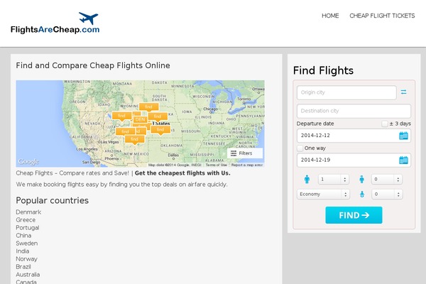Enable the ± 3 days checkbox
The image size is (426, 284).
[x=384, y=124]
